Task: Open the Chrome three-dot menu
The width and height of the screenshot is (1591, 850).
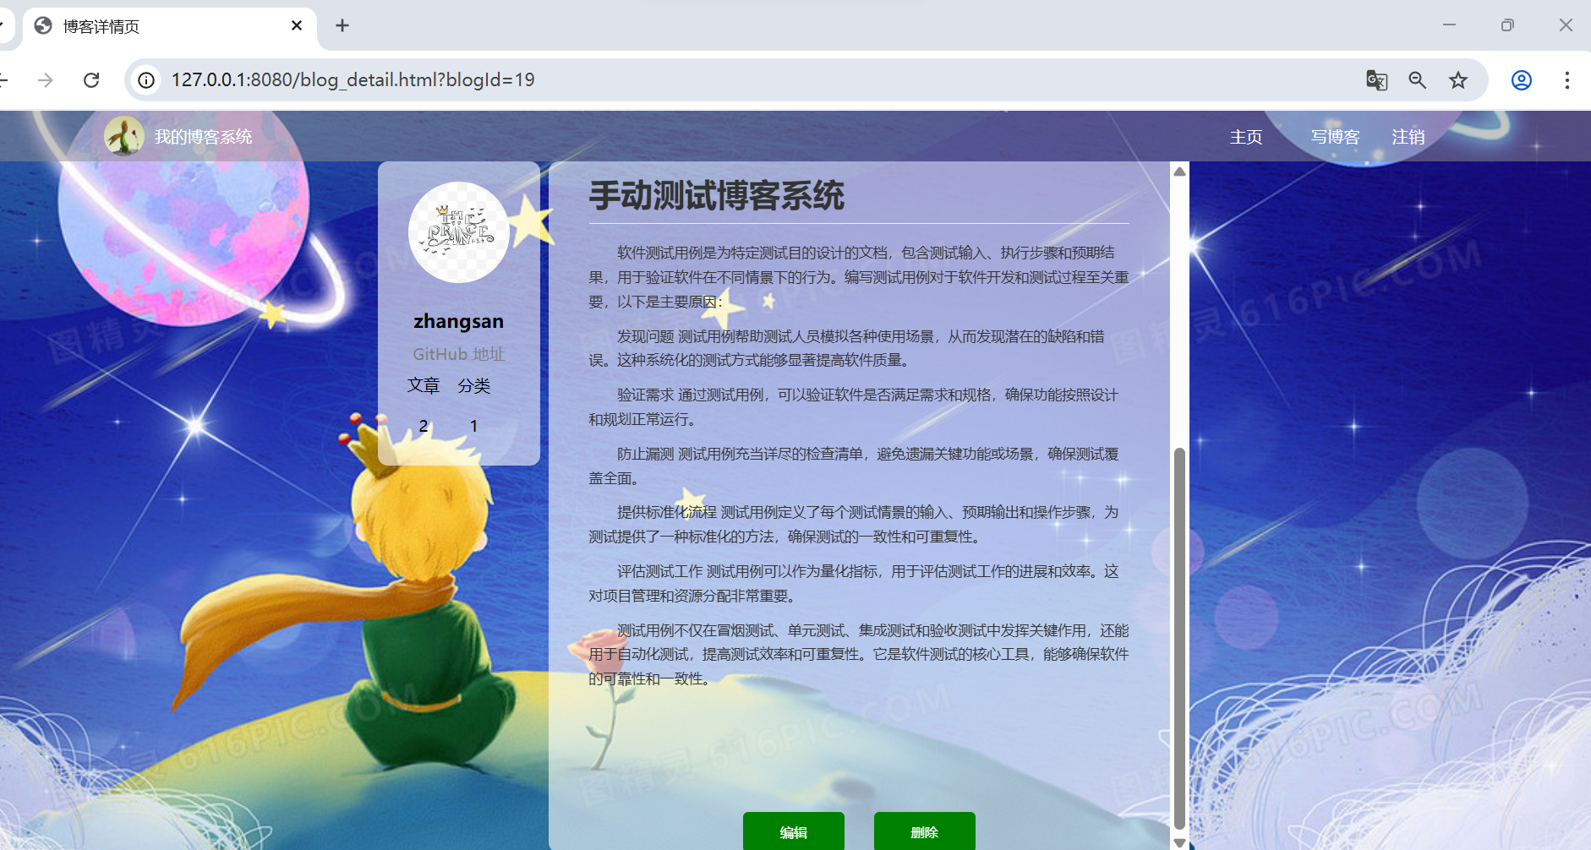Action: (1566, 80)
